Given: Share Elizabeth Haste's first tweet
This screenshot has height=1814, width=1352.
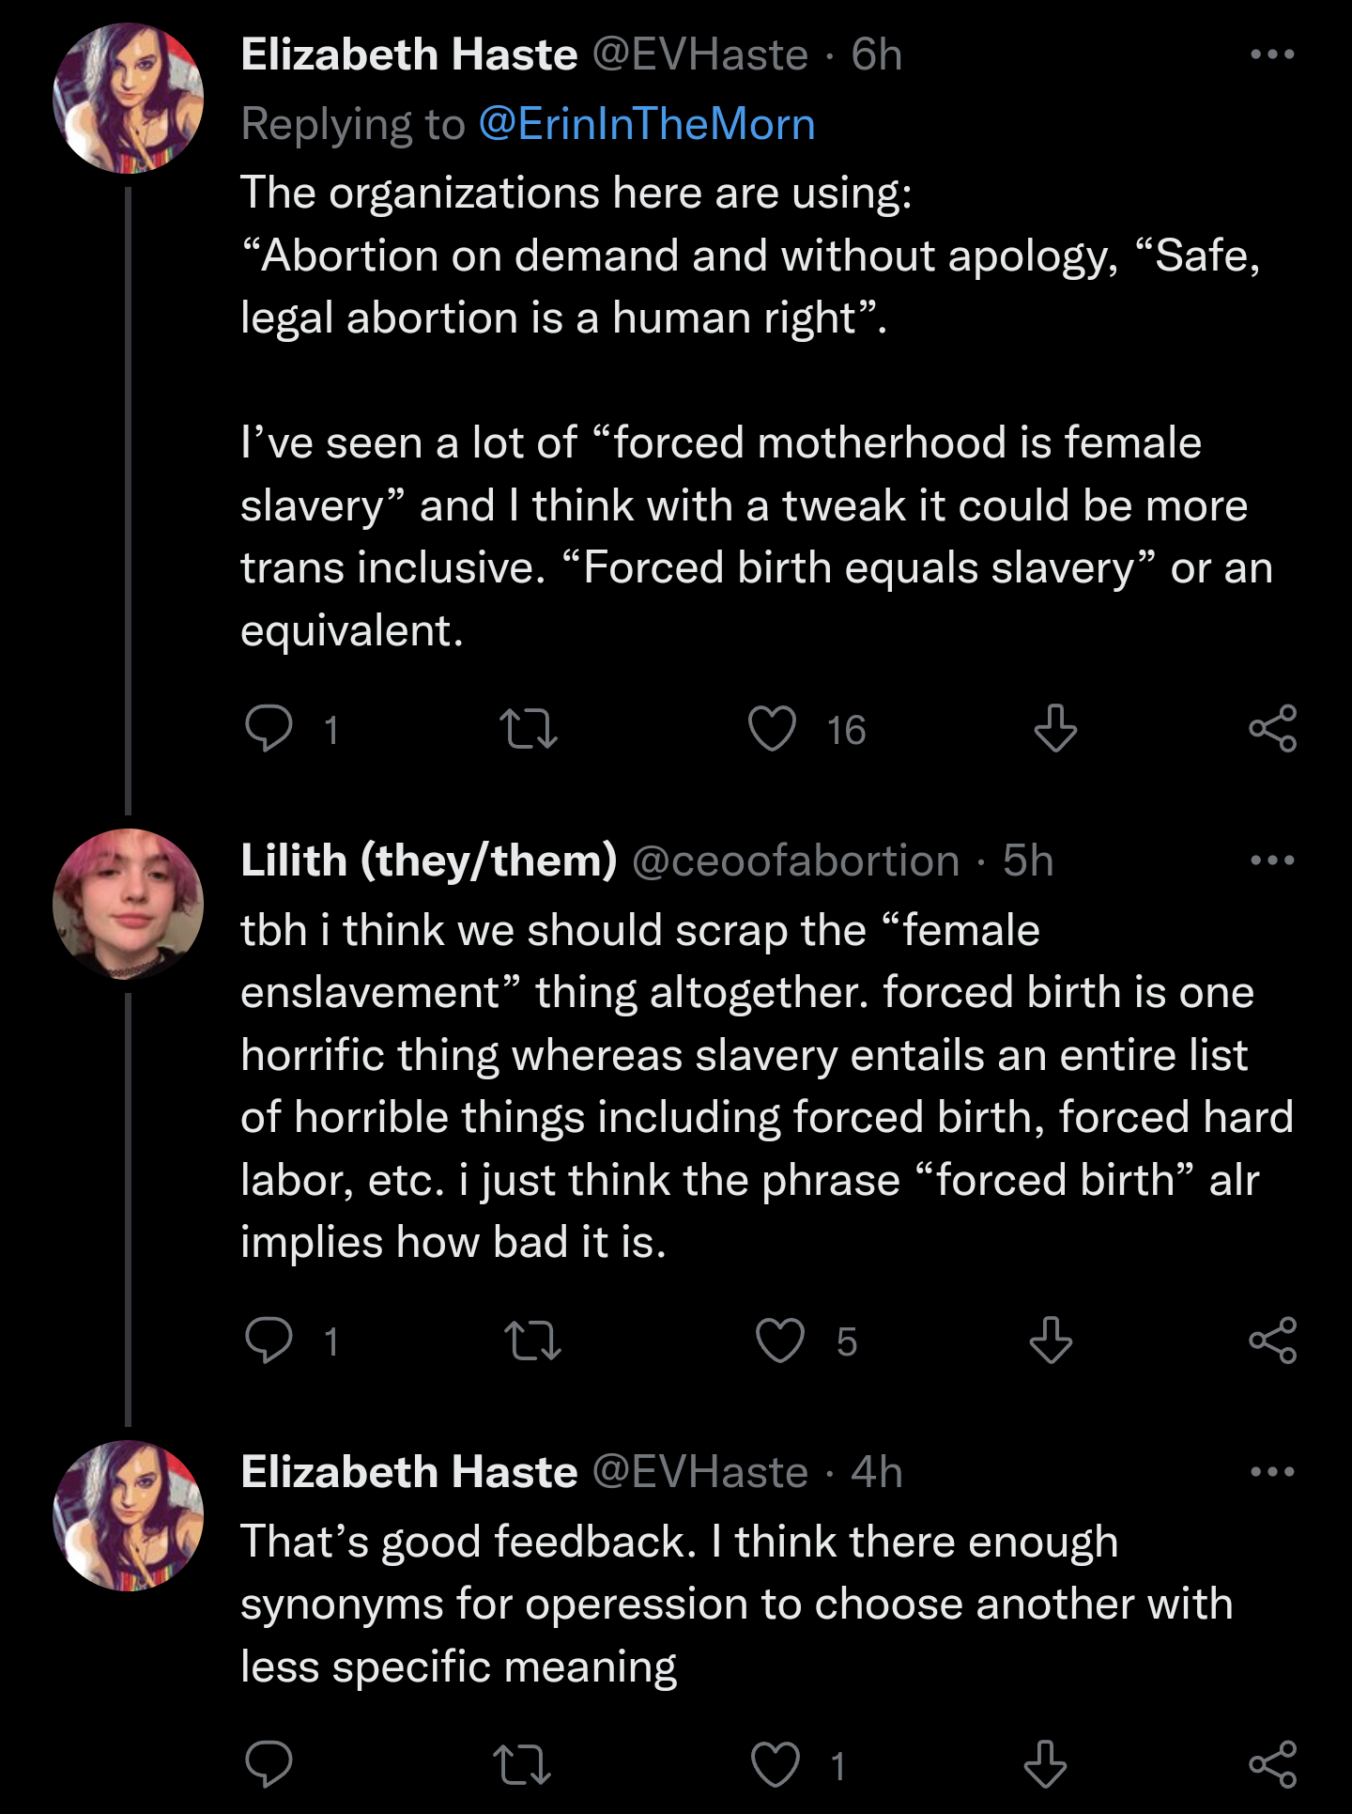Looking at the screenshot, I should tap(1272, 729).
